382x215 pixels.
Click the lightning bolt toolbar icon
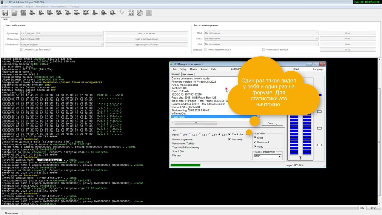click(x=121, y=13)
